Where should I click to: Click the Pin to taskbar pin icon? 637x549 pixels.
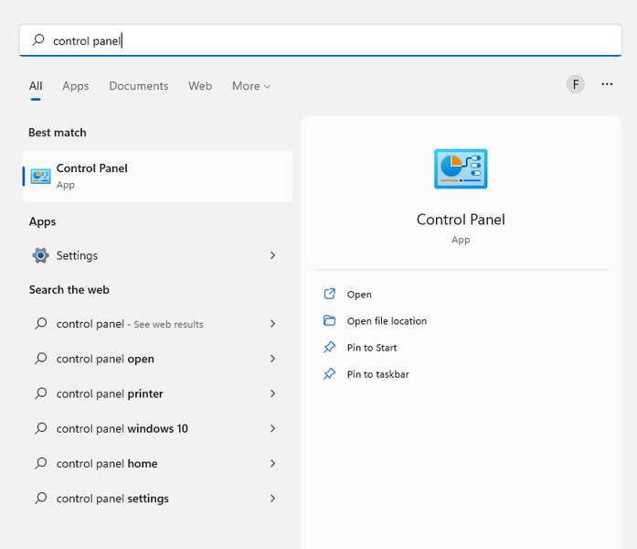(x=330, y=373)
